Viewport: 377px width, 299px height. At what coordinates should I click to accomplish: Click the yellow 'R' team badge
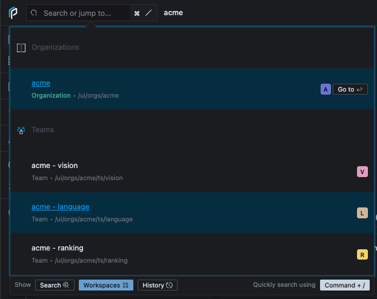click(x=362, y=255)
